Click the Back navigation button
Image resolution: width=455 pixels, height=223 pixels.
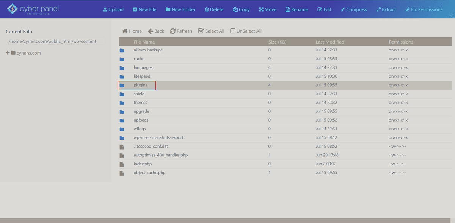point(156,31)
